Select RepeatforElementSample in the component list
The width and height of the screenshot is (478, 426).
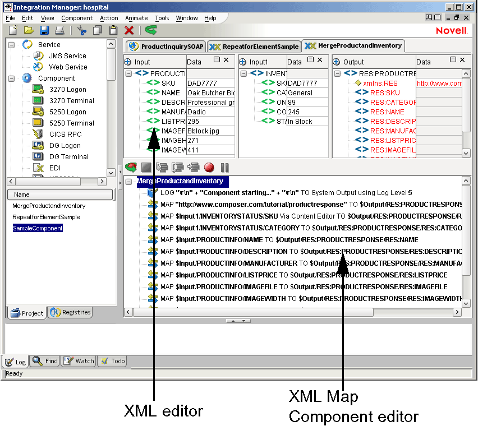point(46,217)
